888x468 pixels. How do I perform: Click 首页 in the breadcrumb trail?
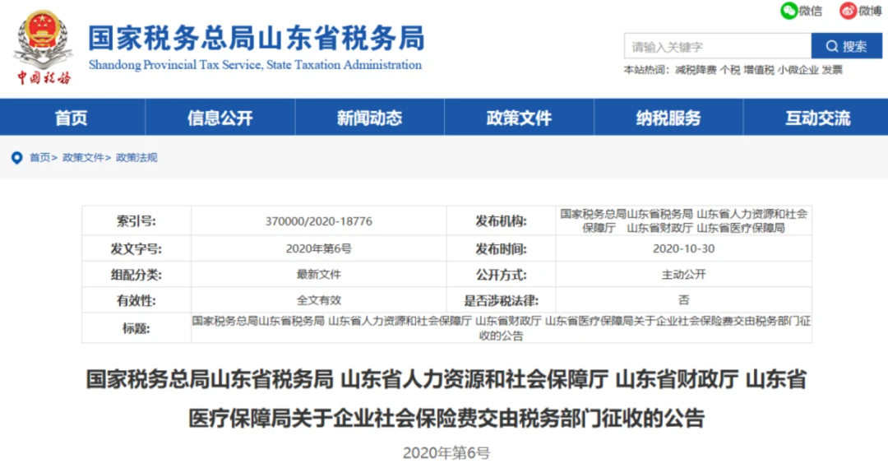point(39,158)
